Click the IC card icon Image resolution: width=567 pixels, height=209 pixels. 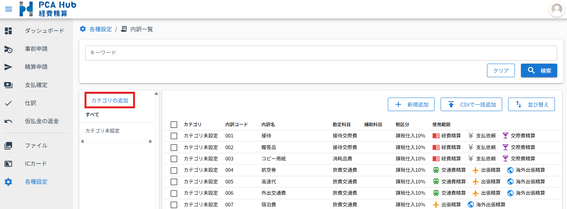(8, 164)
